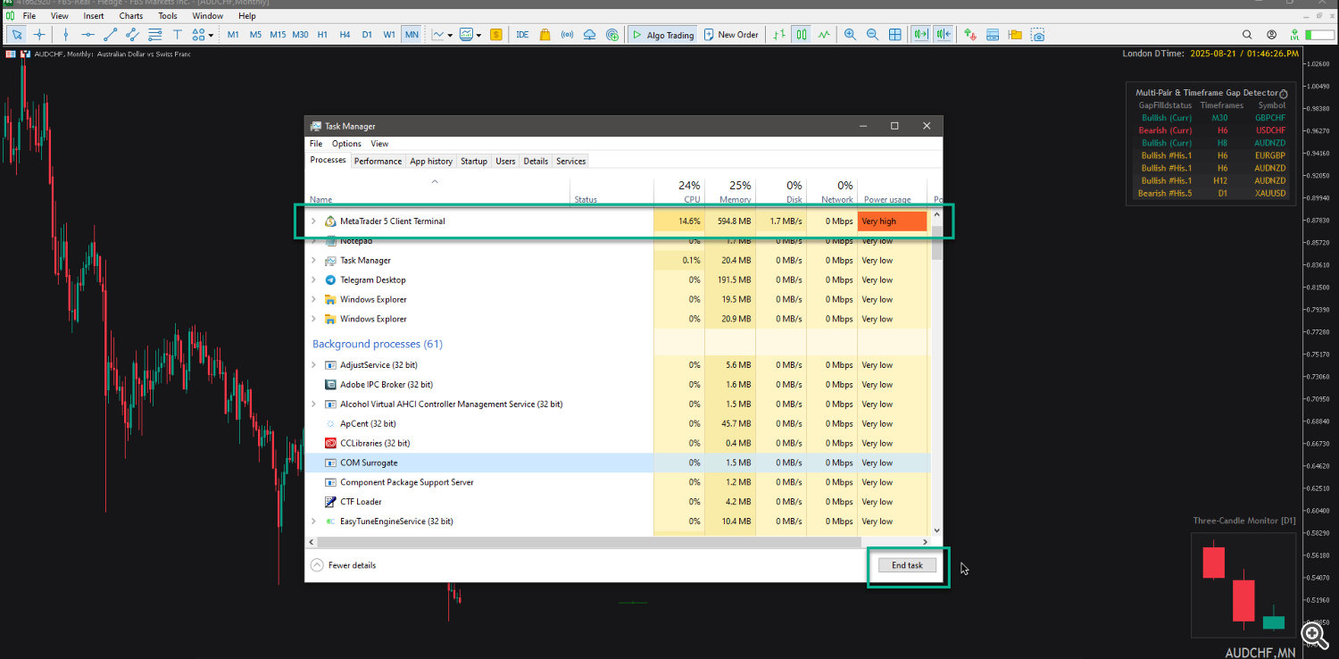Image resolution: width=1339 pixels, height=659 pixels.
Task: Toggle the chart shift indent
Action: (x=945, y=34)
